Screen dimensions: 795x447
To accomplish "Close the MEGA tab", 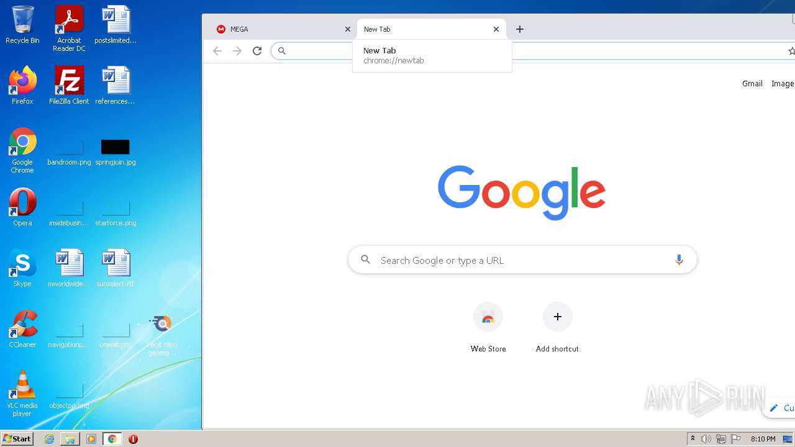I will (x=348, y=29).
